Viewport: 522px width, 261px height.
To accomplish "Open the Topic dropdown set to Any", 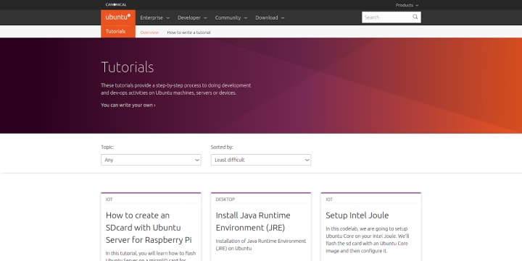I will [x=151, y=160].
